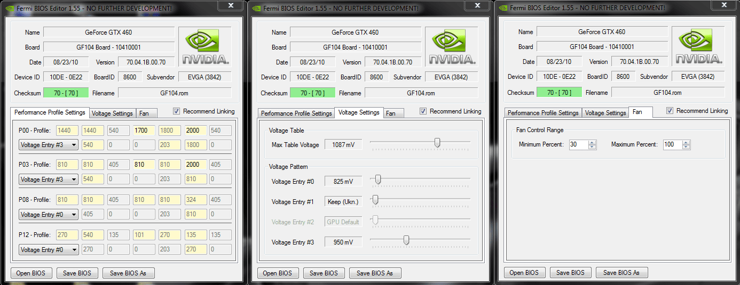Image resolution: width=740 pixels, height=285 pixels.
Task: Click Filename GF104.rom field in middle window
Action: [x=421, y=93]
